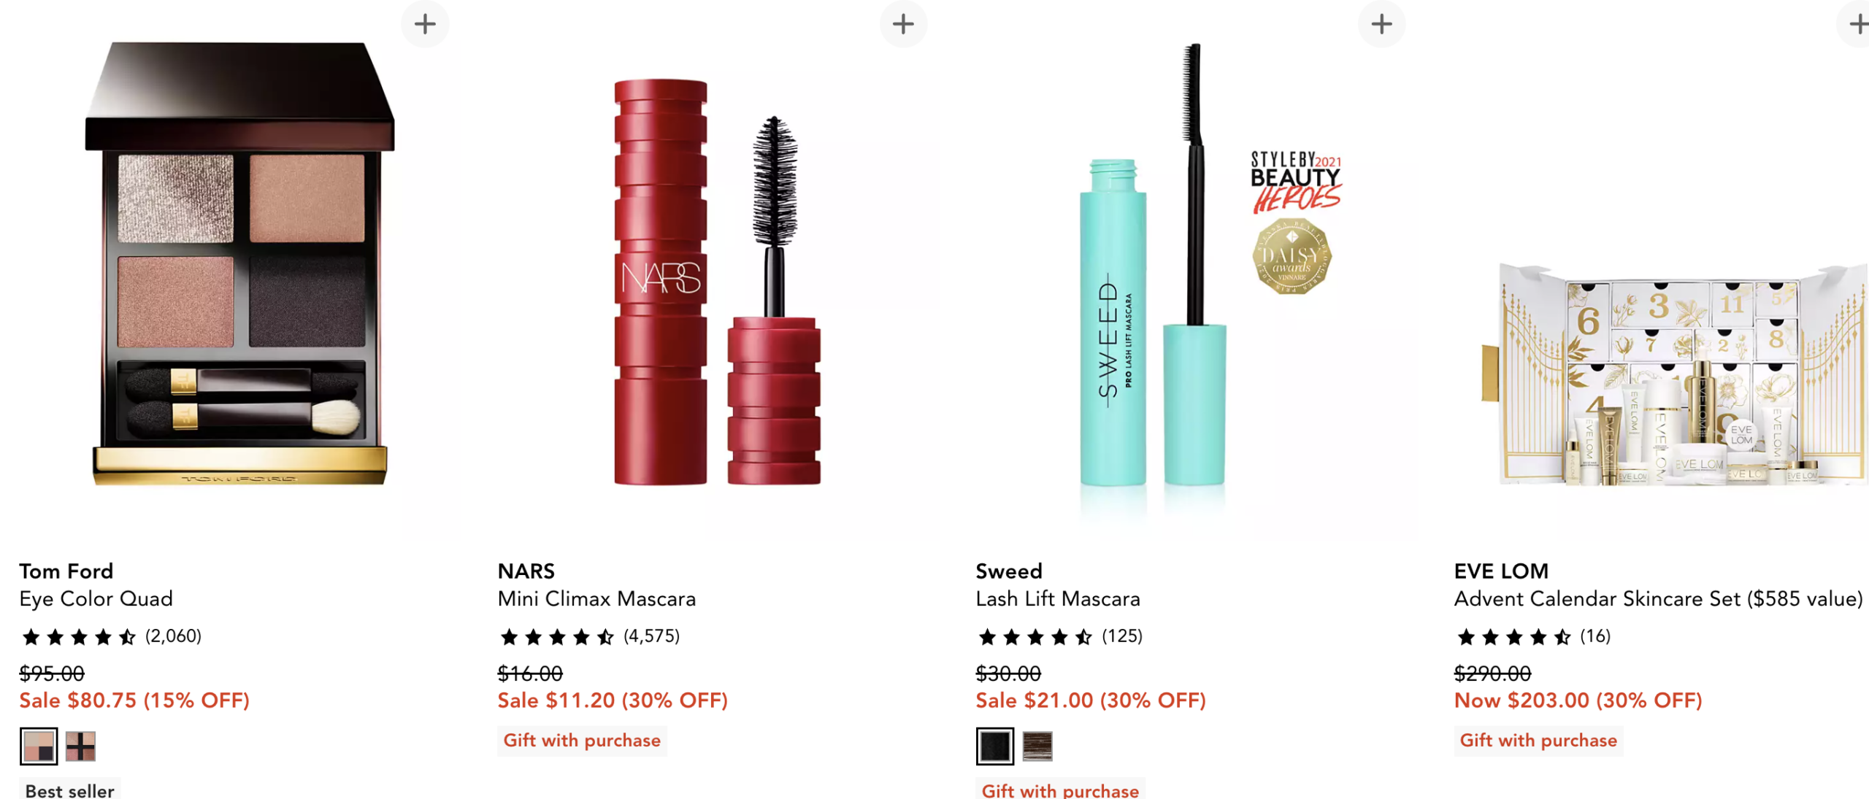The height and width of the screenshot is (799, 1869).
Task: Click EVE LOM Gift with purchase badge
Action: tap(1538, 740)
